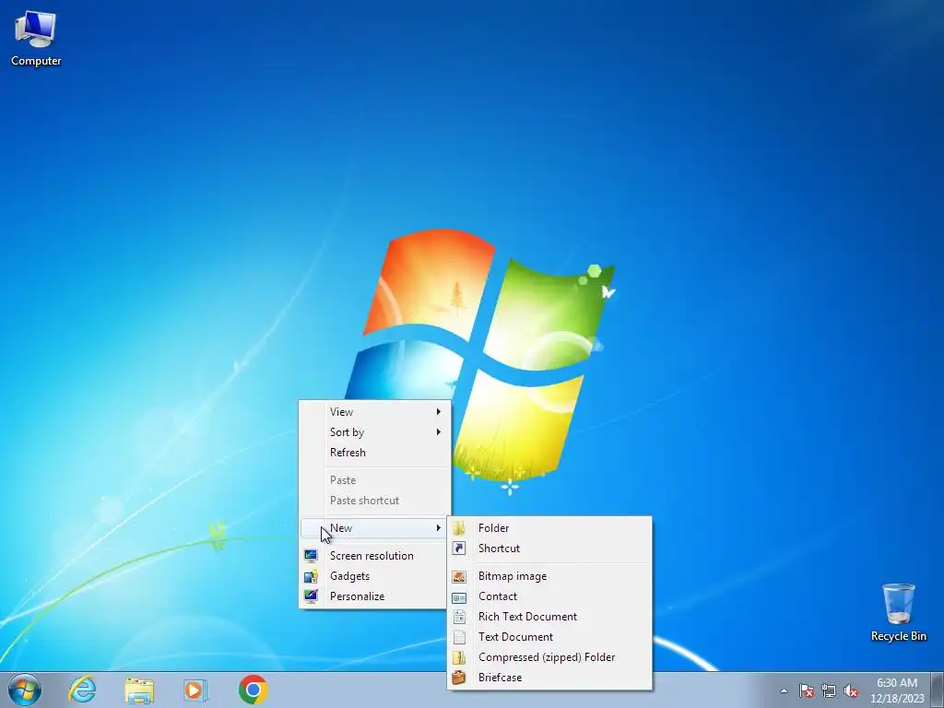Click the Rich Text Document icon
944x708 pixels.
tap(459, 617)
